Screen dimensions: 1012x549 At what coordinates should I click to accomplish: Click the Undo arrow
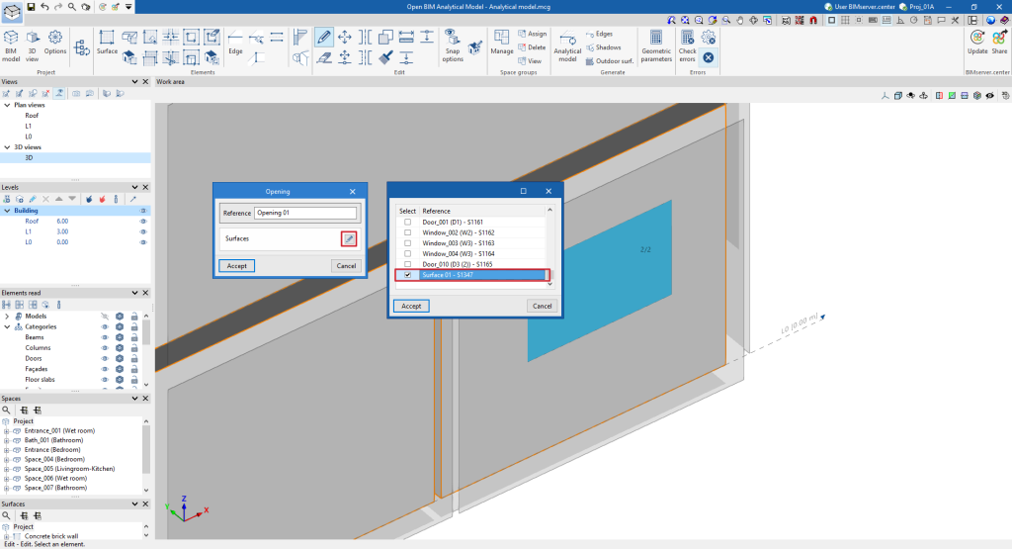[44, 7]
